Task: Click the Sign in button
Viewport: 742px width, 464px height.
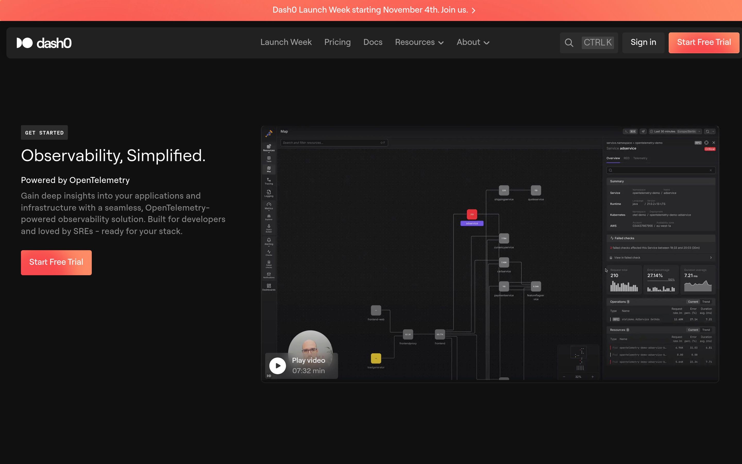Action: pos(643,42)
